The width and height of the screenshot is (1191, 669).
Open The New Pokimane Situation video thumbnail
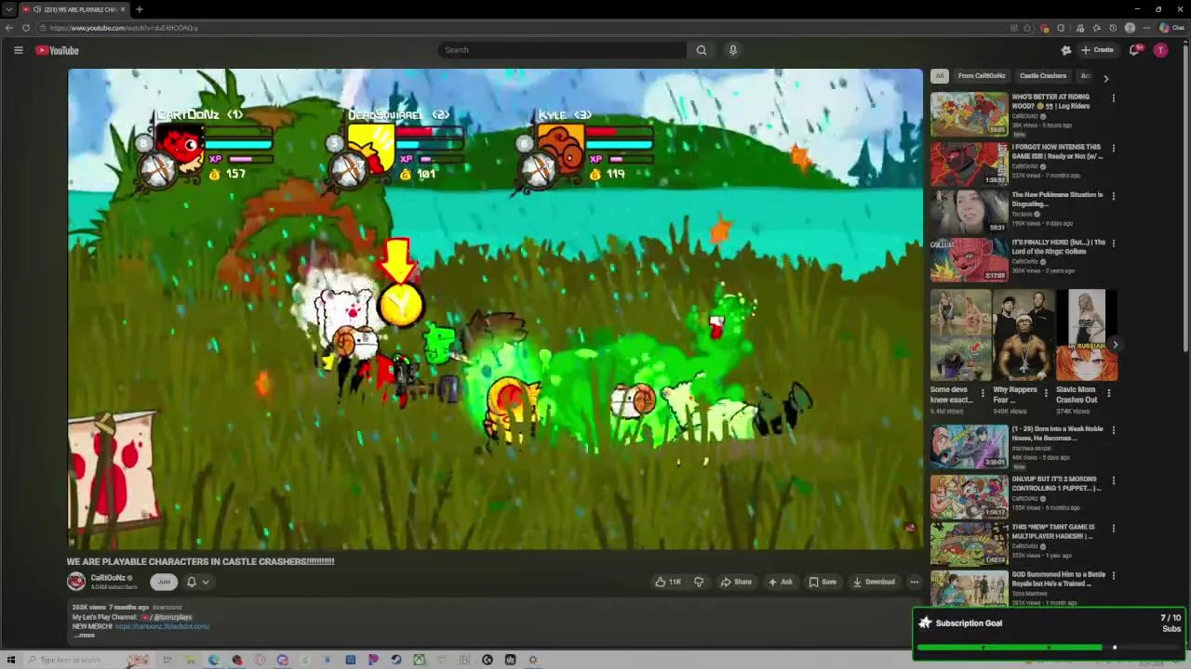pyautogui.click(x=970, y=212)
